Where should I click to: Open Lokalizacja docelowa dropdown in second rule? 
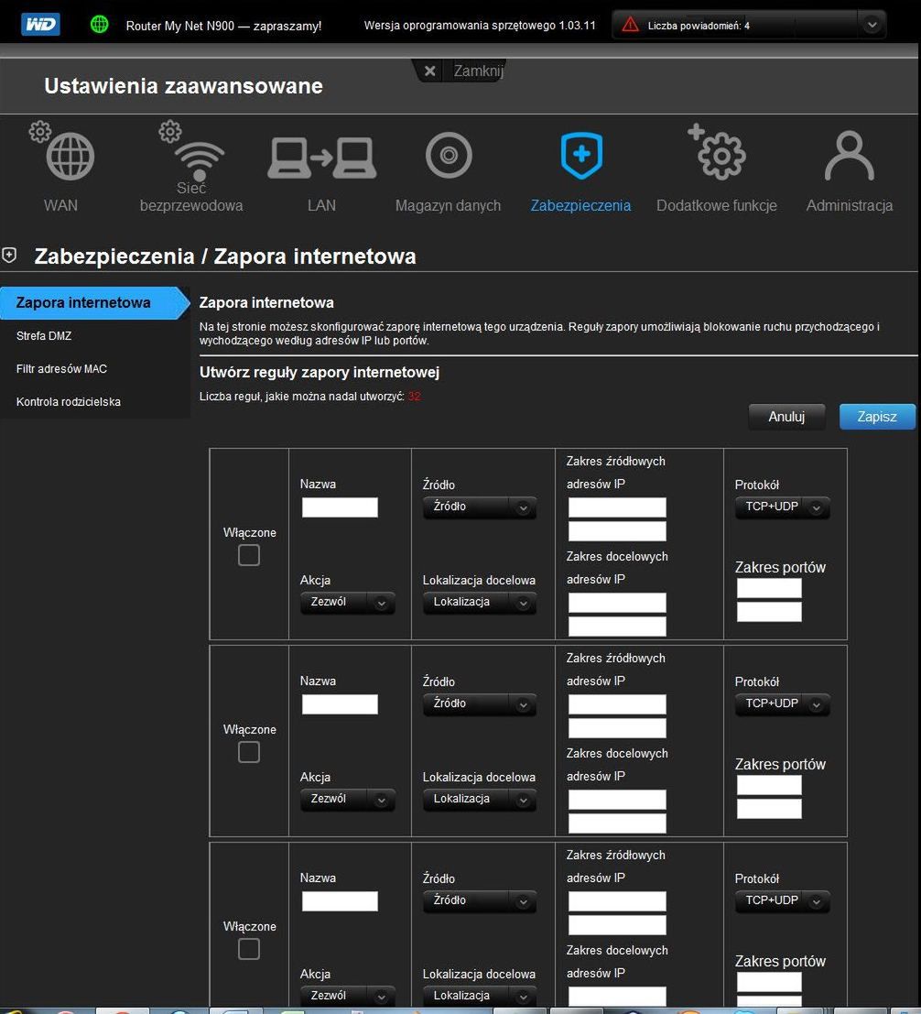[x=480, y=800]
